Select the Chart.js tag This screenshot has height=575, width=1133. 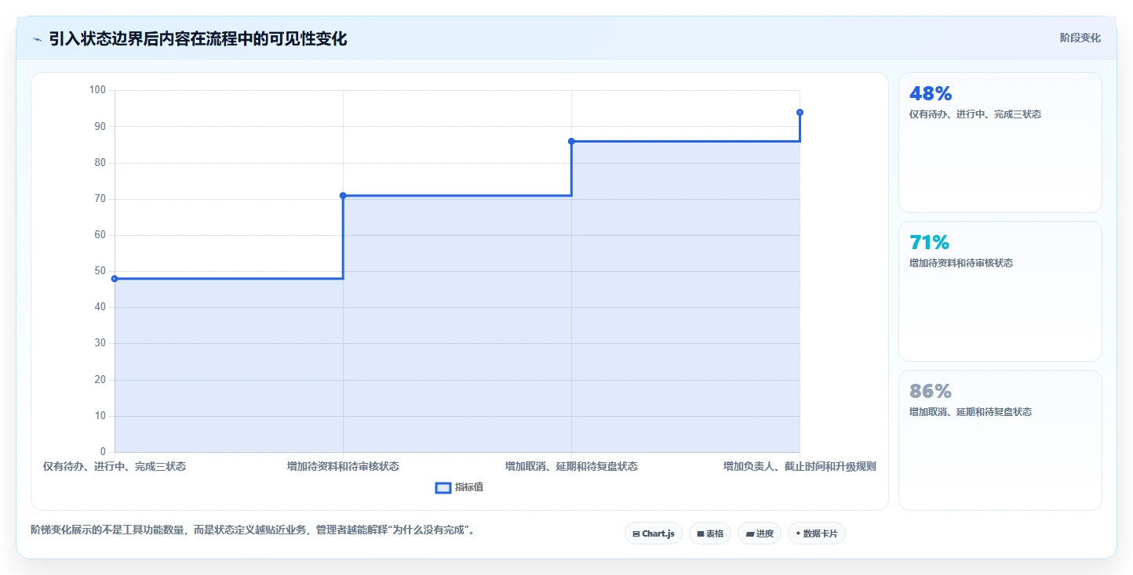(x=654, y=533)
